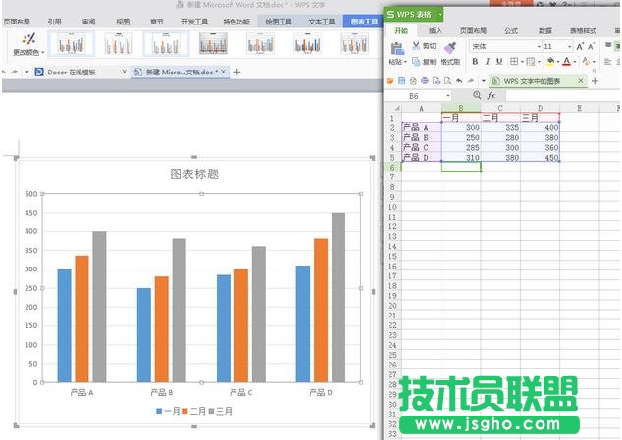Select row 10 header
Viewport: 622px width, 440px height.
392,207
